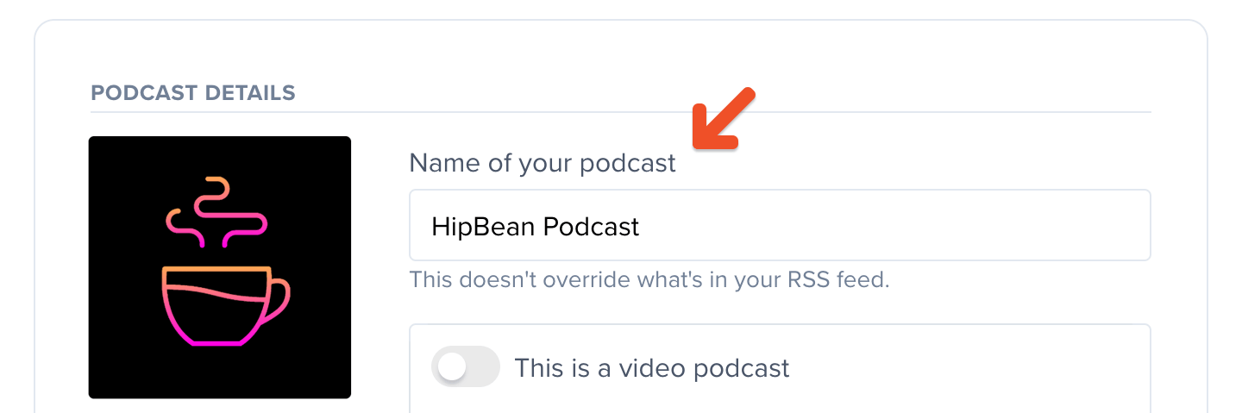Click the RSS feed override helper text

click(x=649, y=280)
